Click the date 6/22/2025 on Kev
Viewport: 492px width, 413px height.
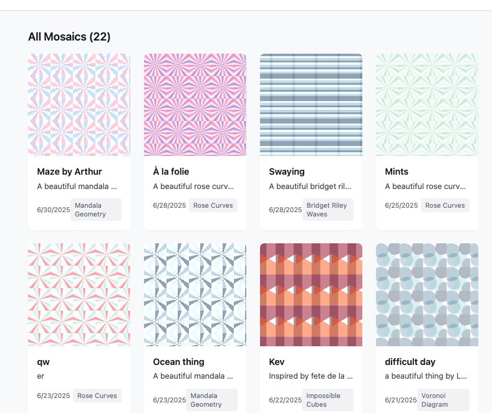click(x=285, y=400)
